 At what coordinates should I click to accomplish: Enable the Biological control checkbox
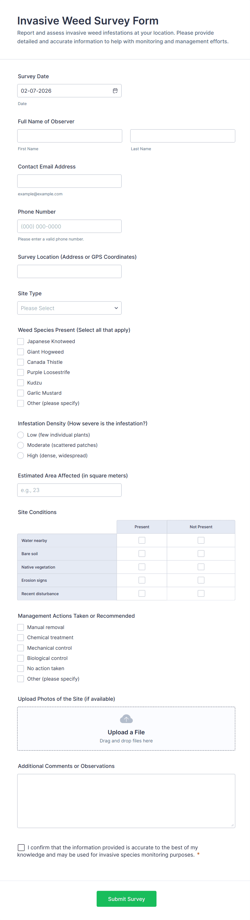point(21,658)
